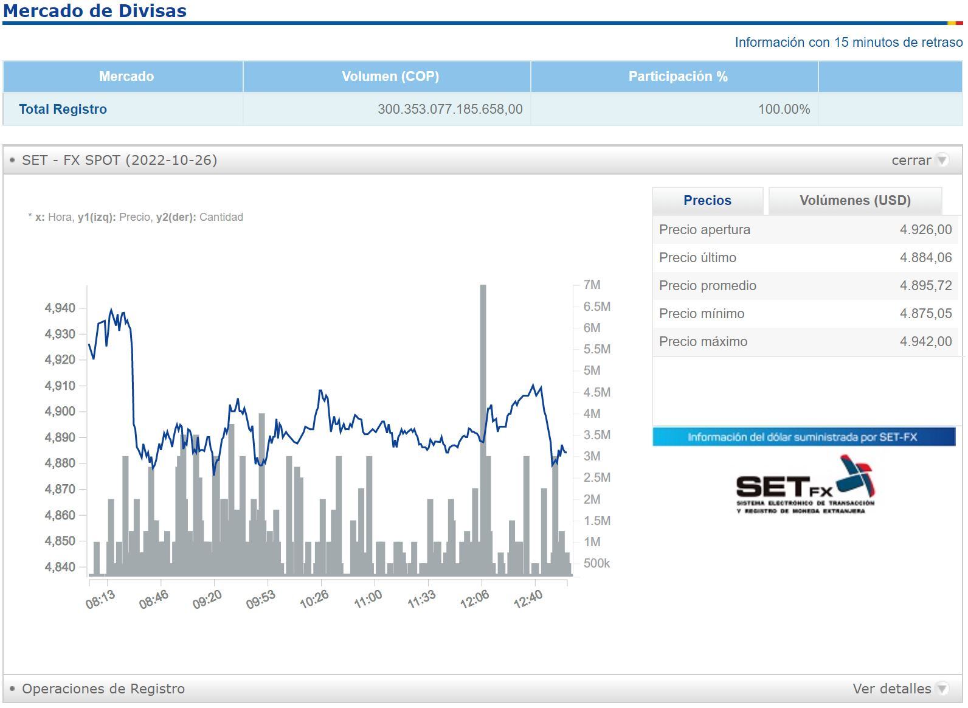Screen dimensions: 968x708
Task: Click the Volumen (COP) column header
Action: (390, 77)
